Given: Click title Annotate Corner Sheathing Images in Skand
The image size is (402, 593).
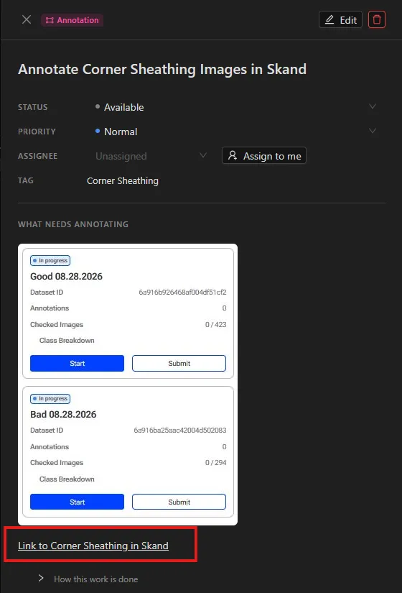Looking at the screenshot, I should click(x=162, y=69).
